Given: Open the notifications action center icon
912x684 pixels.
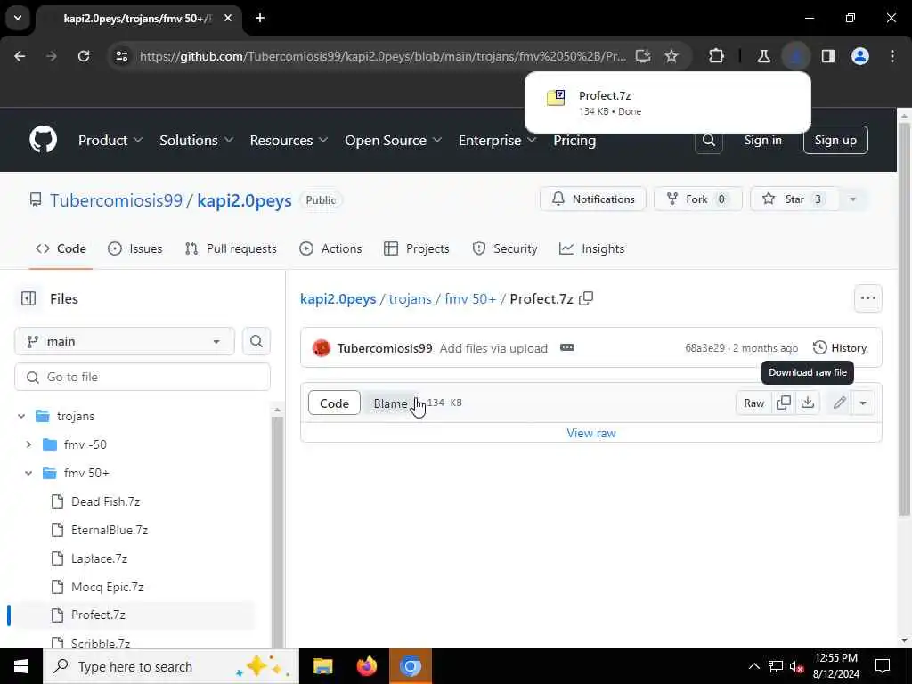Looking at the screenshot, I should coord(883,666).
